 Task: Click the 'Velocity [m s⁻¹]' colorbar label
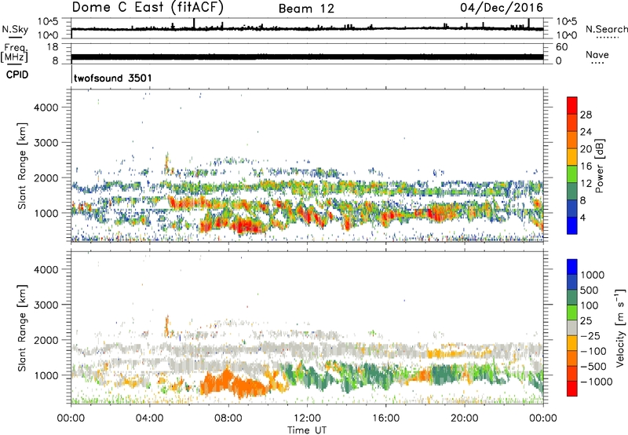point(620,327)
